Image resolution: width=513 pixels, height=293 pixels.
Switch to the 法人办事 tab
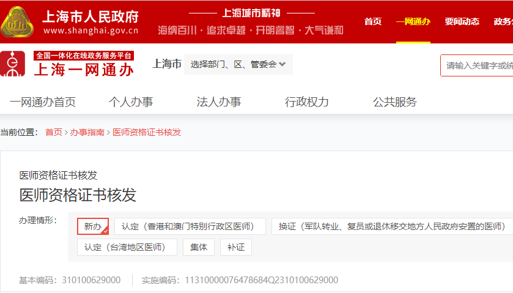point(219,102)
